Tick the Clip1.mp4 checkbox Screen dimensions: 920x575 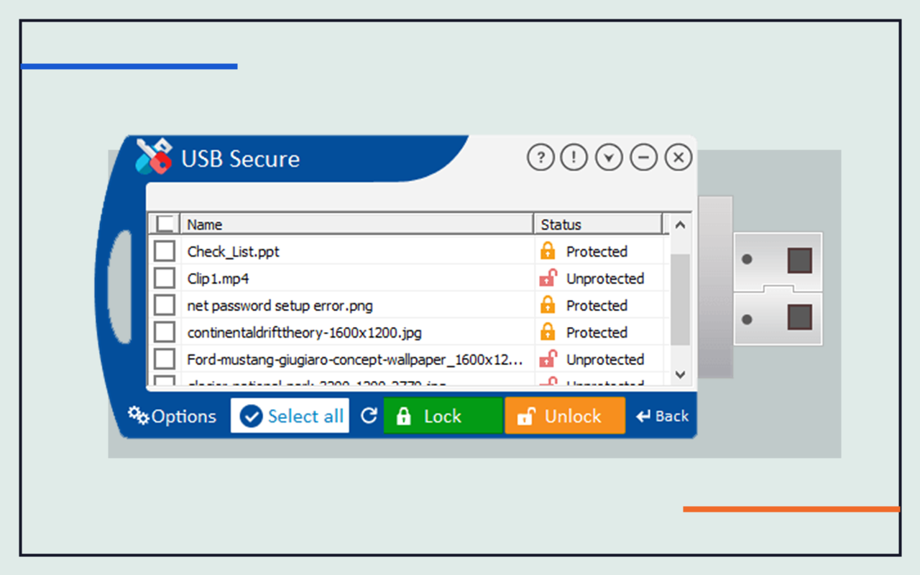[165, 278]
